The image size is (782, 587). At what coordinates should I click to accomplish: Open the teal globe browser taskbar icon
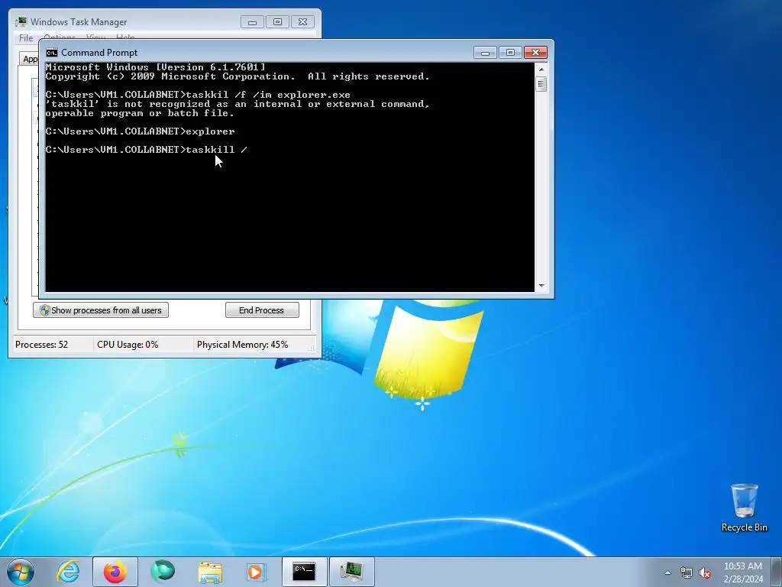[x=163, y=572]
